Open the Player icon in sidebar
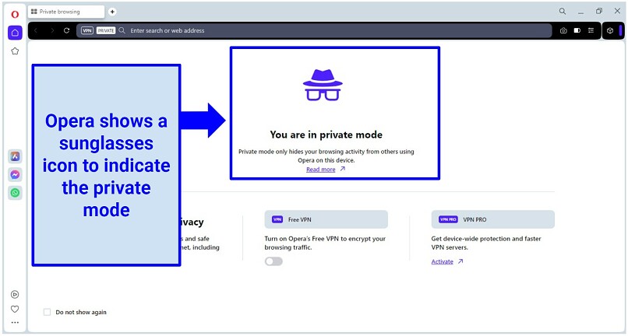This screenshot has height=336, width=628. 15,295
